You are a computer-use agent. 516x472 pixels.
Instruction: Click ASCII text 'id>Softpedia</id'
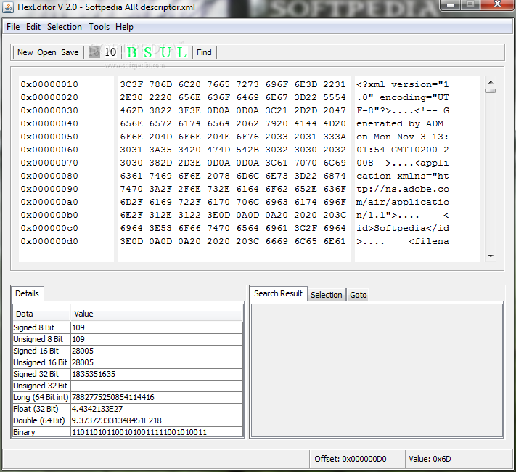403,228
